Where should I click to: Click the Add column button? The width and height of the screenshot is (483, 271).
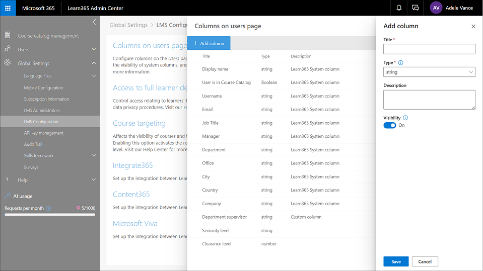point(209,43)
